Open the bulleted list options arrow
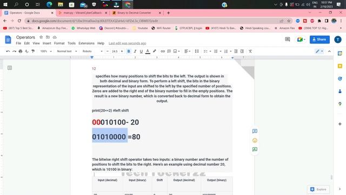This screenshot has width=346, height=195. tap(221, 51)
